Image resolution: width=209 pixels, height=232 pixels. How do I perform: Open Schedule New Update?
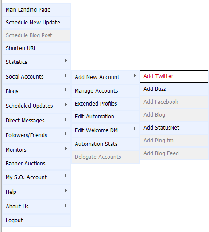37,23
